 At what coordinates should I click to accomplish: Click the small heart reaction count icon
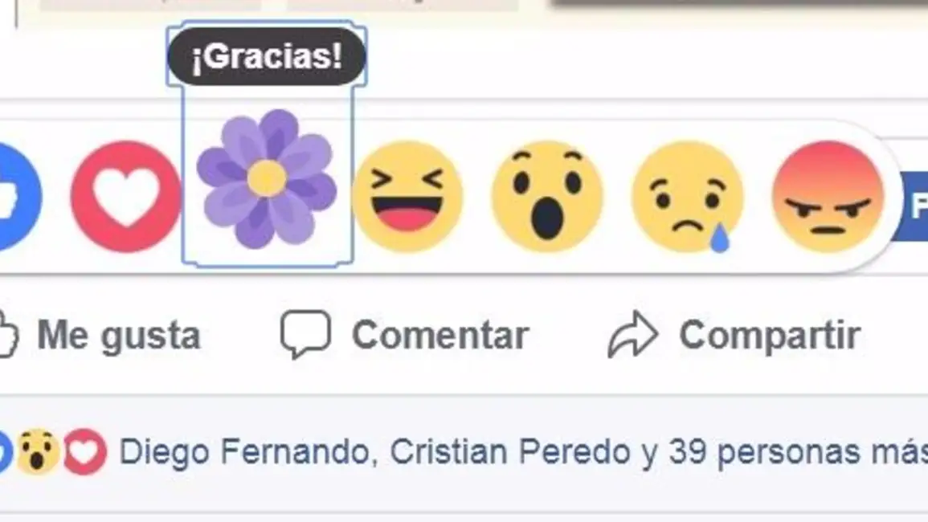[x=84, y=452]
